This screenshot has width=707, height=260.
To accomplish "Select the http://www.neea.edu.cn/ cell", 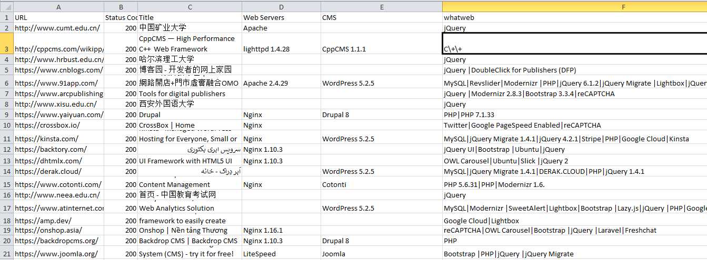I will point(58,195).
